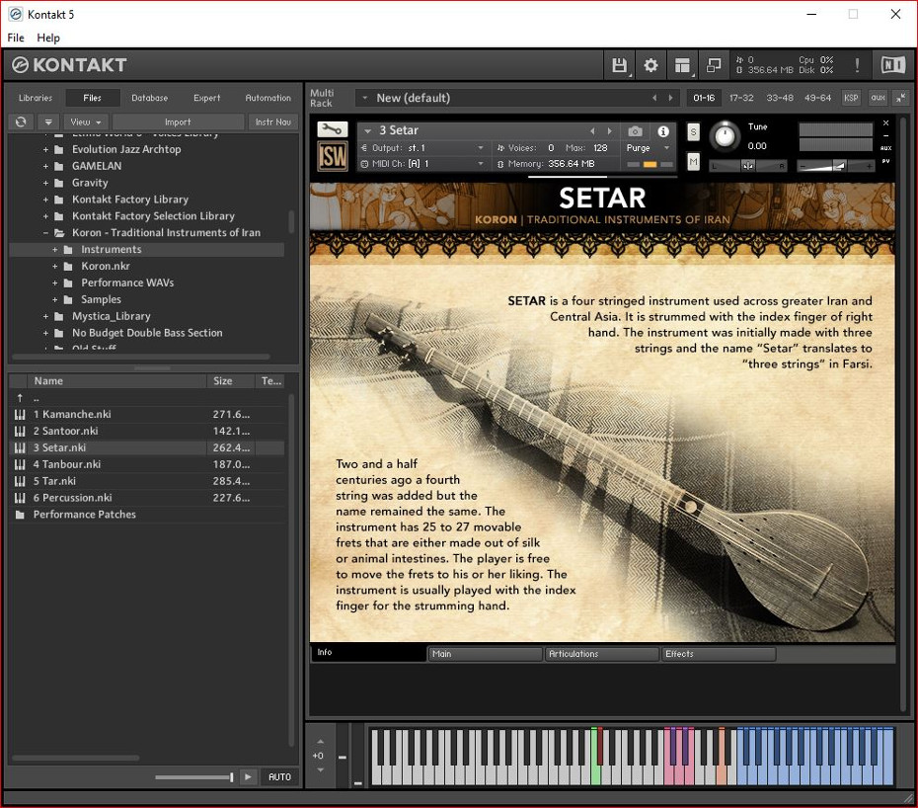Open the MIDI Ch [A] 1 dropdown

pyautogui.click(x=422, y=164)
